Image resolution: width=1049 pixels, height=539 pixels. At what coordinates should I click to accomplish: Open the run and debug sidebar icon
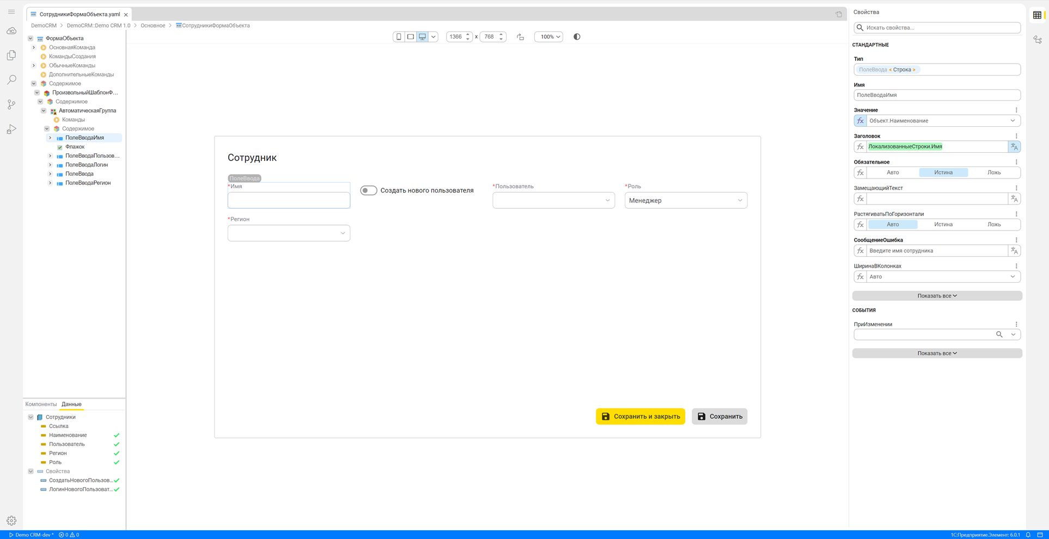[11, 129]
